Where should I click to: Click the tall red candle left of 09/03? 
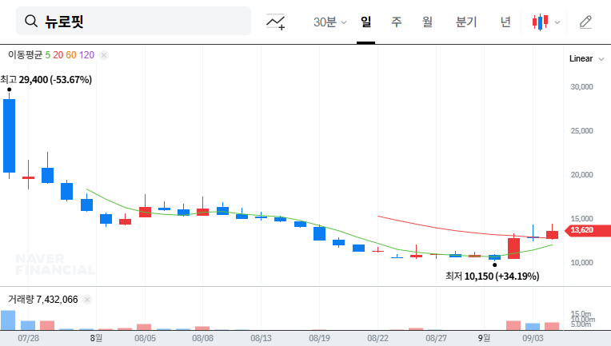(x=513, y=249)
